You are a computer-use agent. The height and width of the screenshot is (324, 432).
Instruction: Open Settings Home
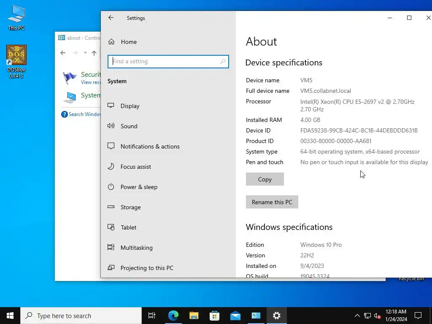click(x=168, y=42)
